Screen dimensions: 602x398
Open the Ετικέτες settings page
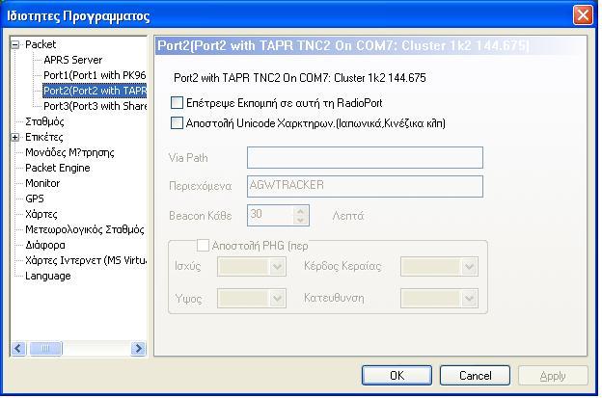tap(44, 137)
